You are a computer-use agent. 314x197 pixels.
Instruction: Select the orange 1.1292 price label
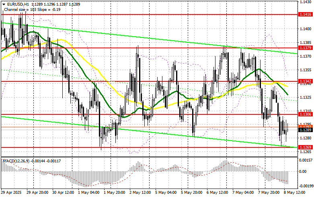coord(305,126)
